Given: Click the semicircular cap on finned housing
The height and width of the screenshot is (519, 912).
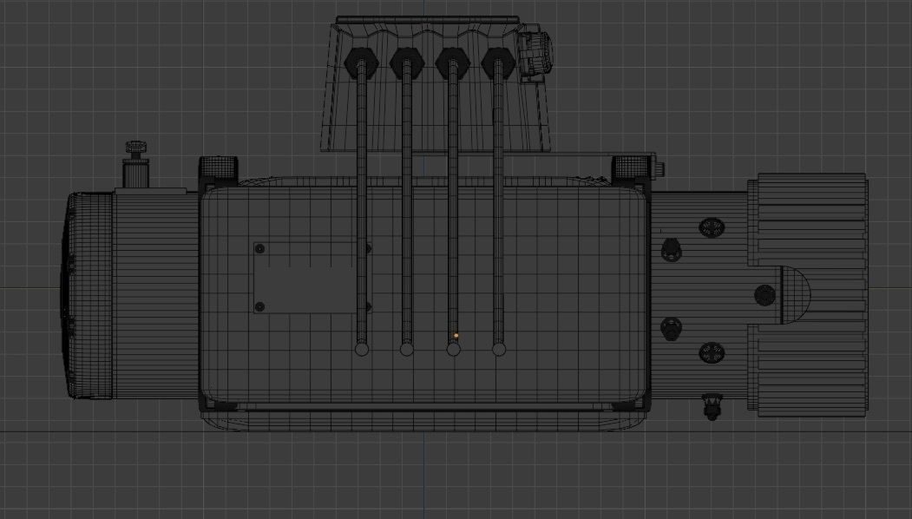Looking at the screenshot, I should coord(795,295).
